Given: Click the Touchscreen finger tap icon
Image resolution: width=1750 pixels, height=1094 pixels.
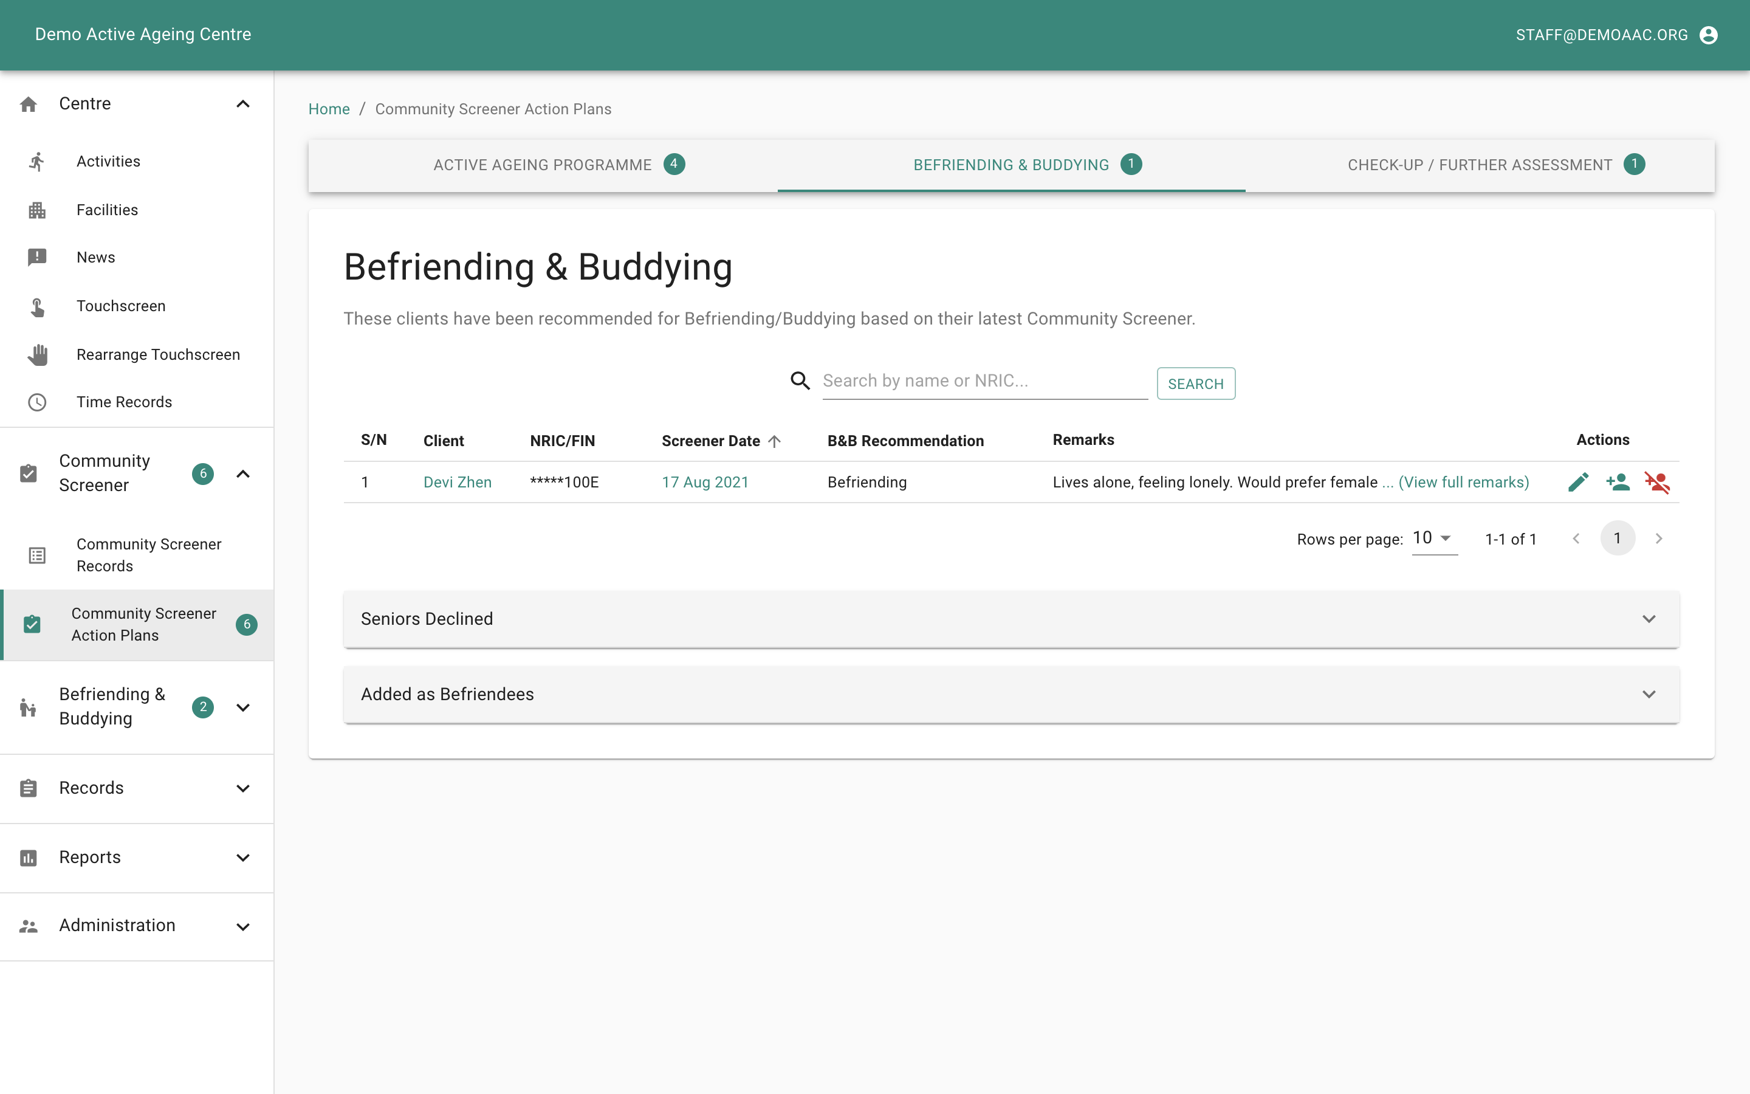Looking at the screenshot, I should pos(37,307).
